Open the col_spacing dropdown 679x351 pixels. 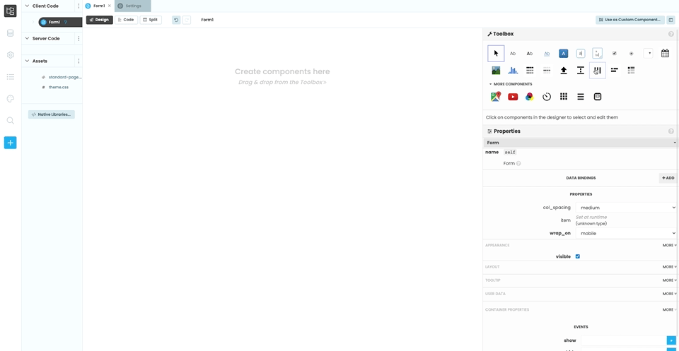pos(626,208)
